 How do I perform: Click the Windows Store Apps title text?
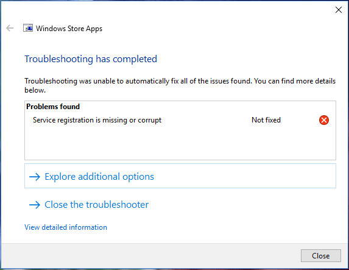(69, 29)
